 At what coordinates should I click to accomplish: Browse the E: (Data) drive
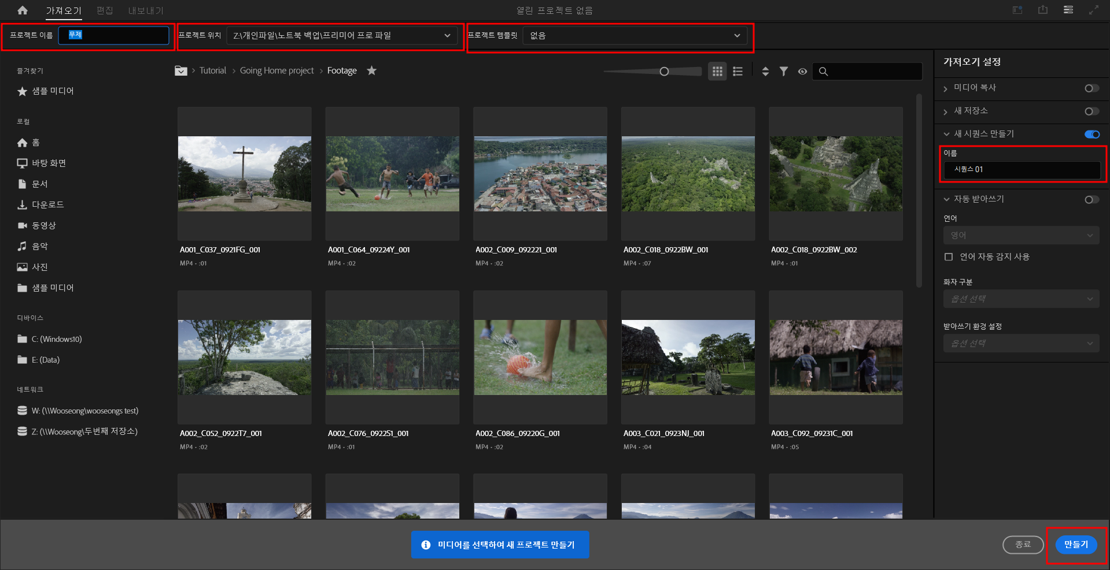pos(39,360)
